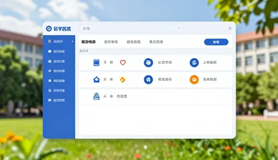278x160 pixels.
Task: Click the small section label below tabs
Action: pyautogui.click(x=84, y=51)
